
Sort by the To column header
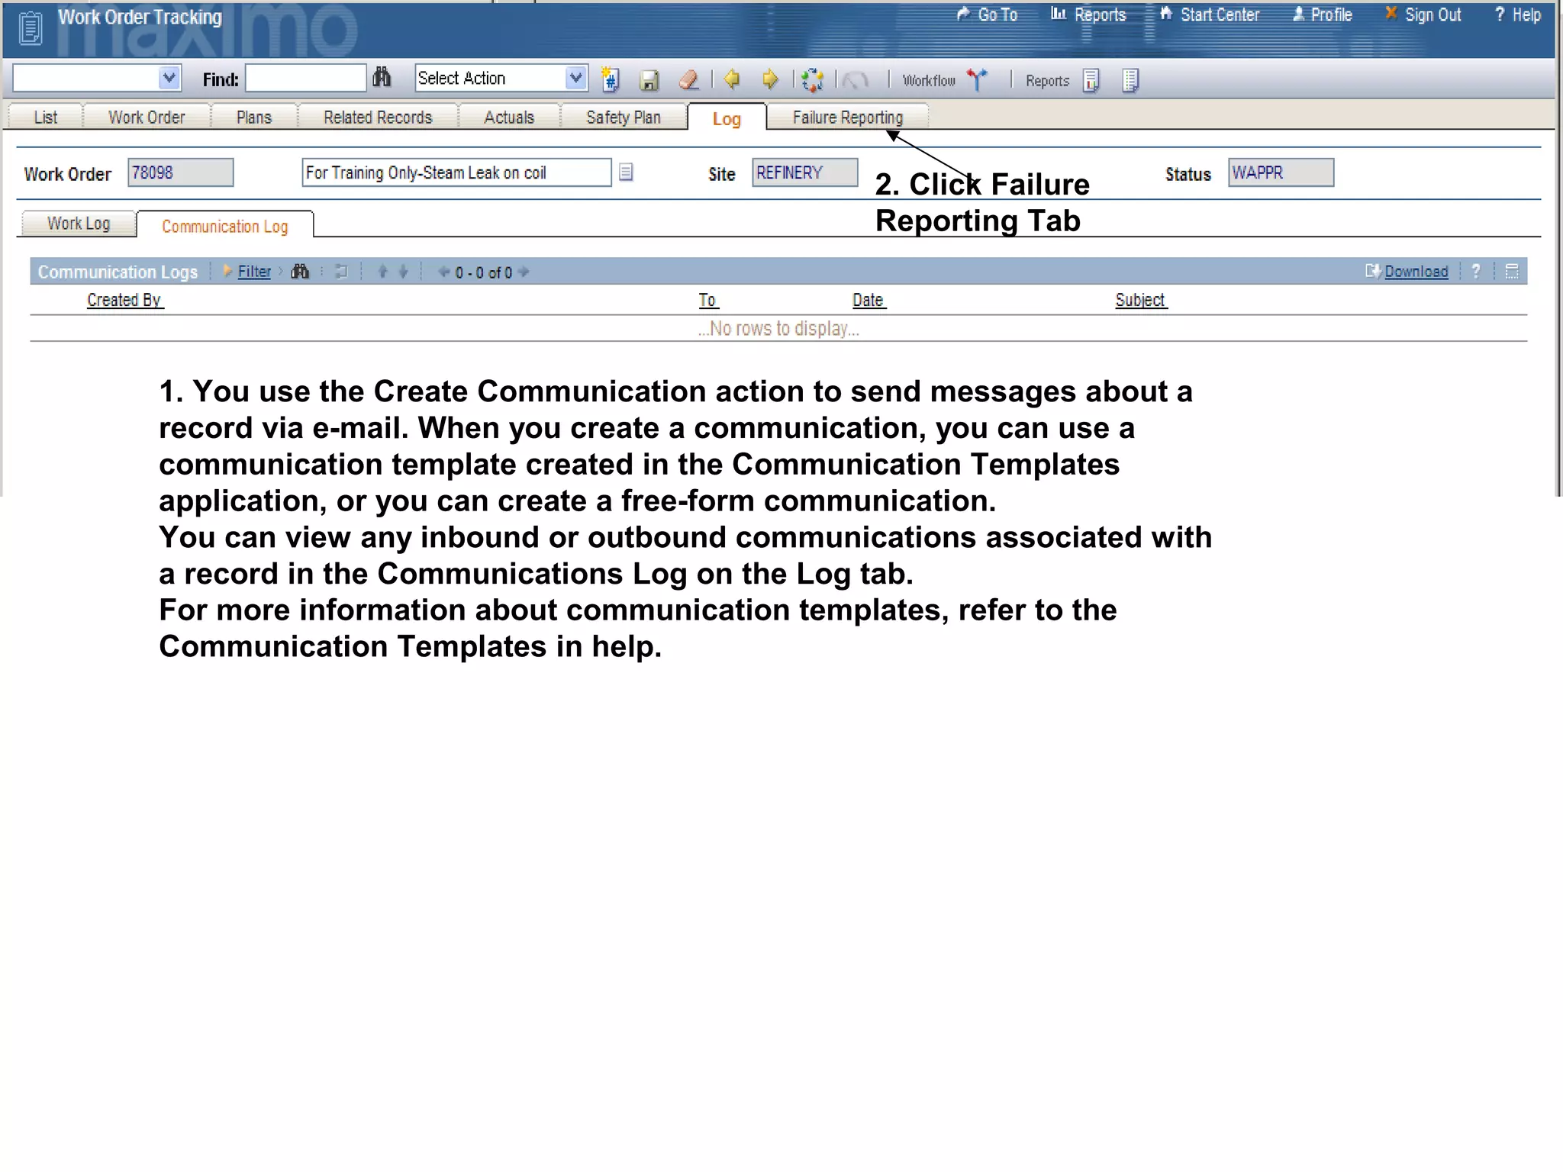tap(707, 300)
